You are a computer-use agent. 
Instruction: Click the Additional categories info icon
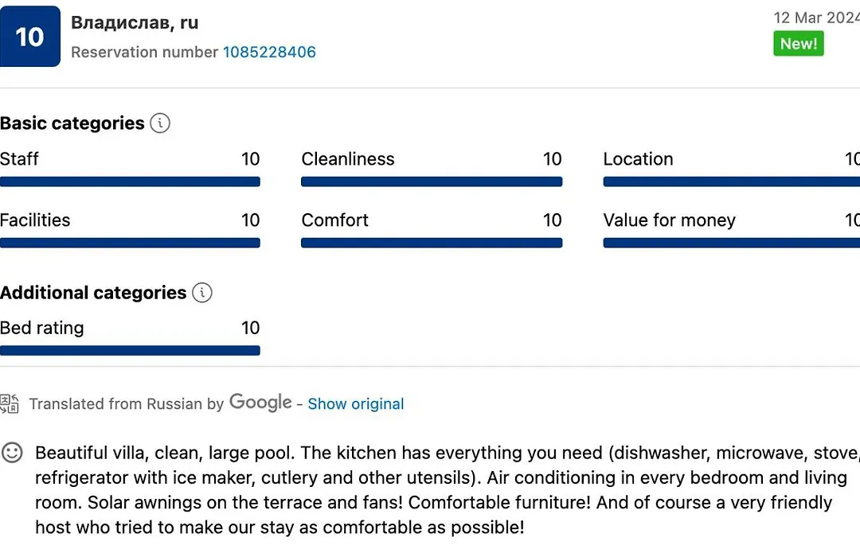pyautogui.click(x=201, y=292)
